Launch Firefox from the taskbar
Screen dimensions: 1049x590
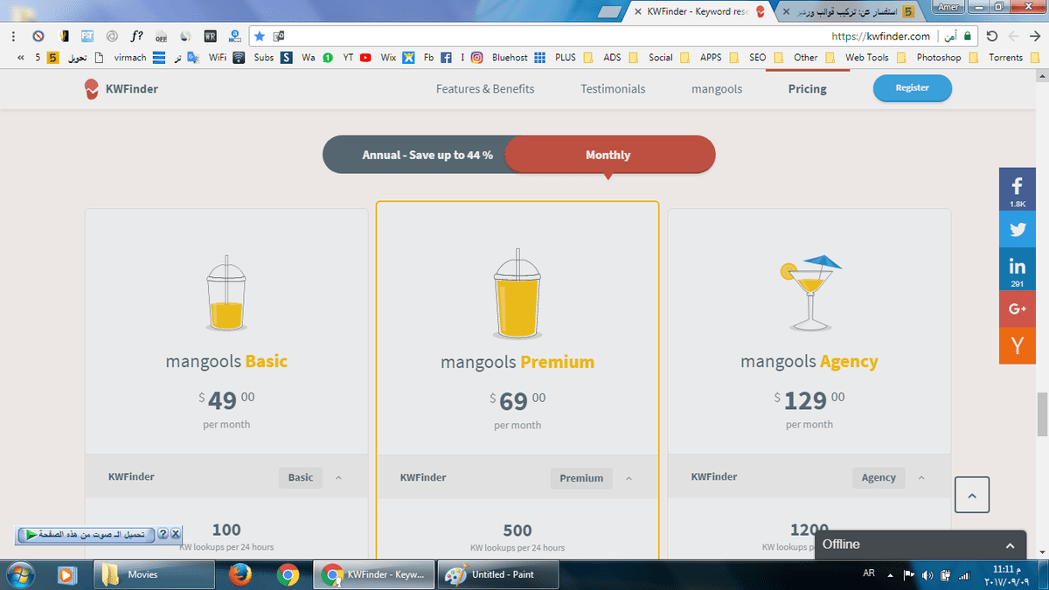[x=240, y=574]
